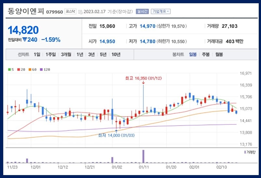Click the 최고 16,350 (01/12) marker
Screen dimensions: 261x178
144,78
